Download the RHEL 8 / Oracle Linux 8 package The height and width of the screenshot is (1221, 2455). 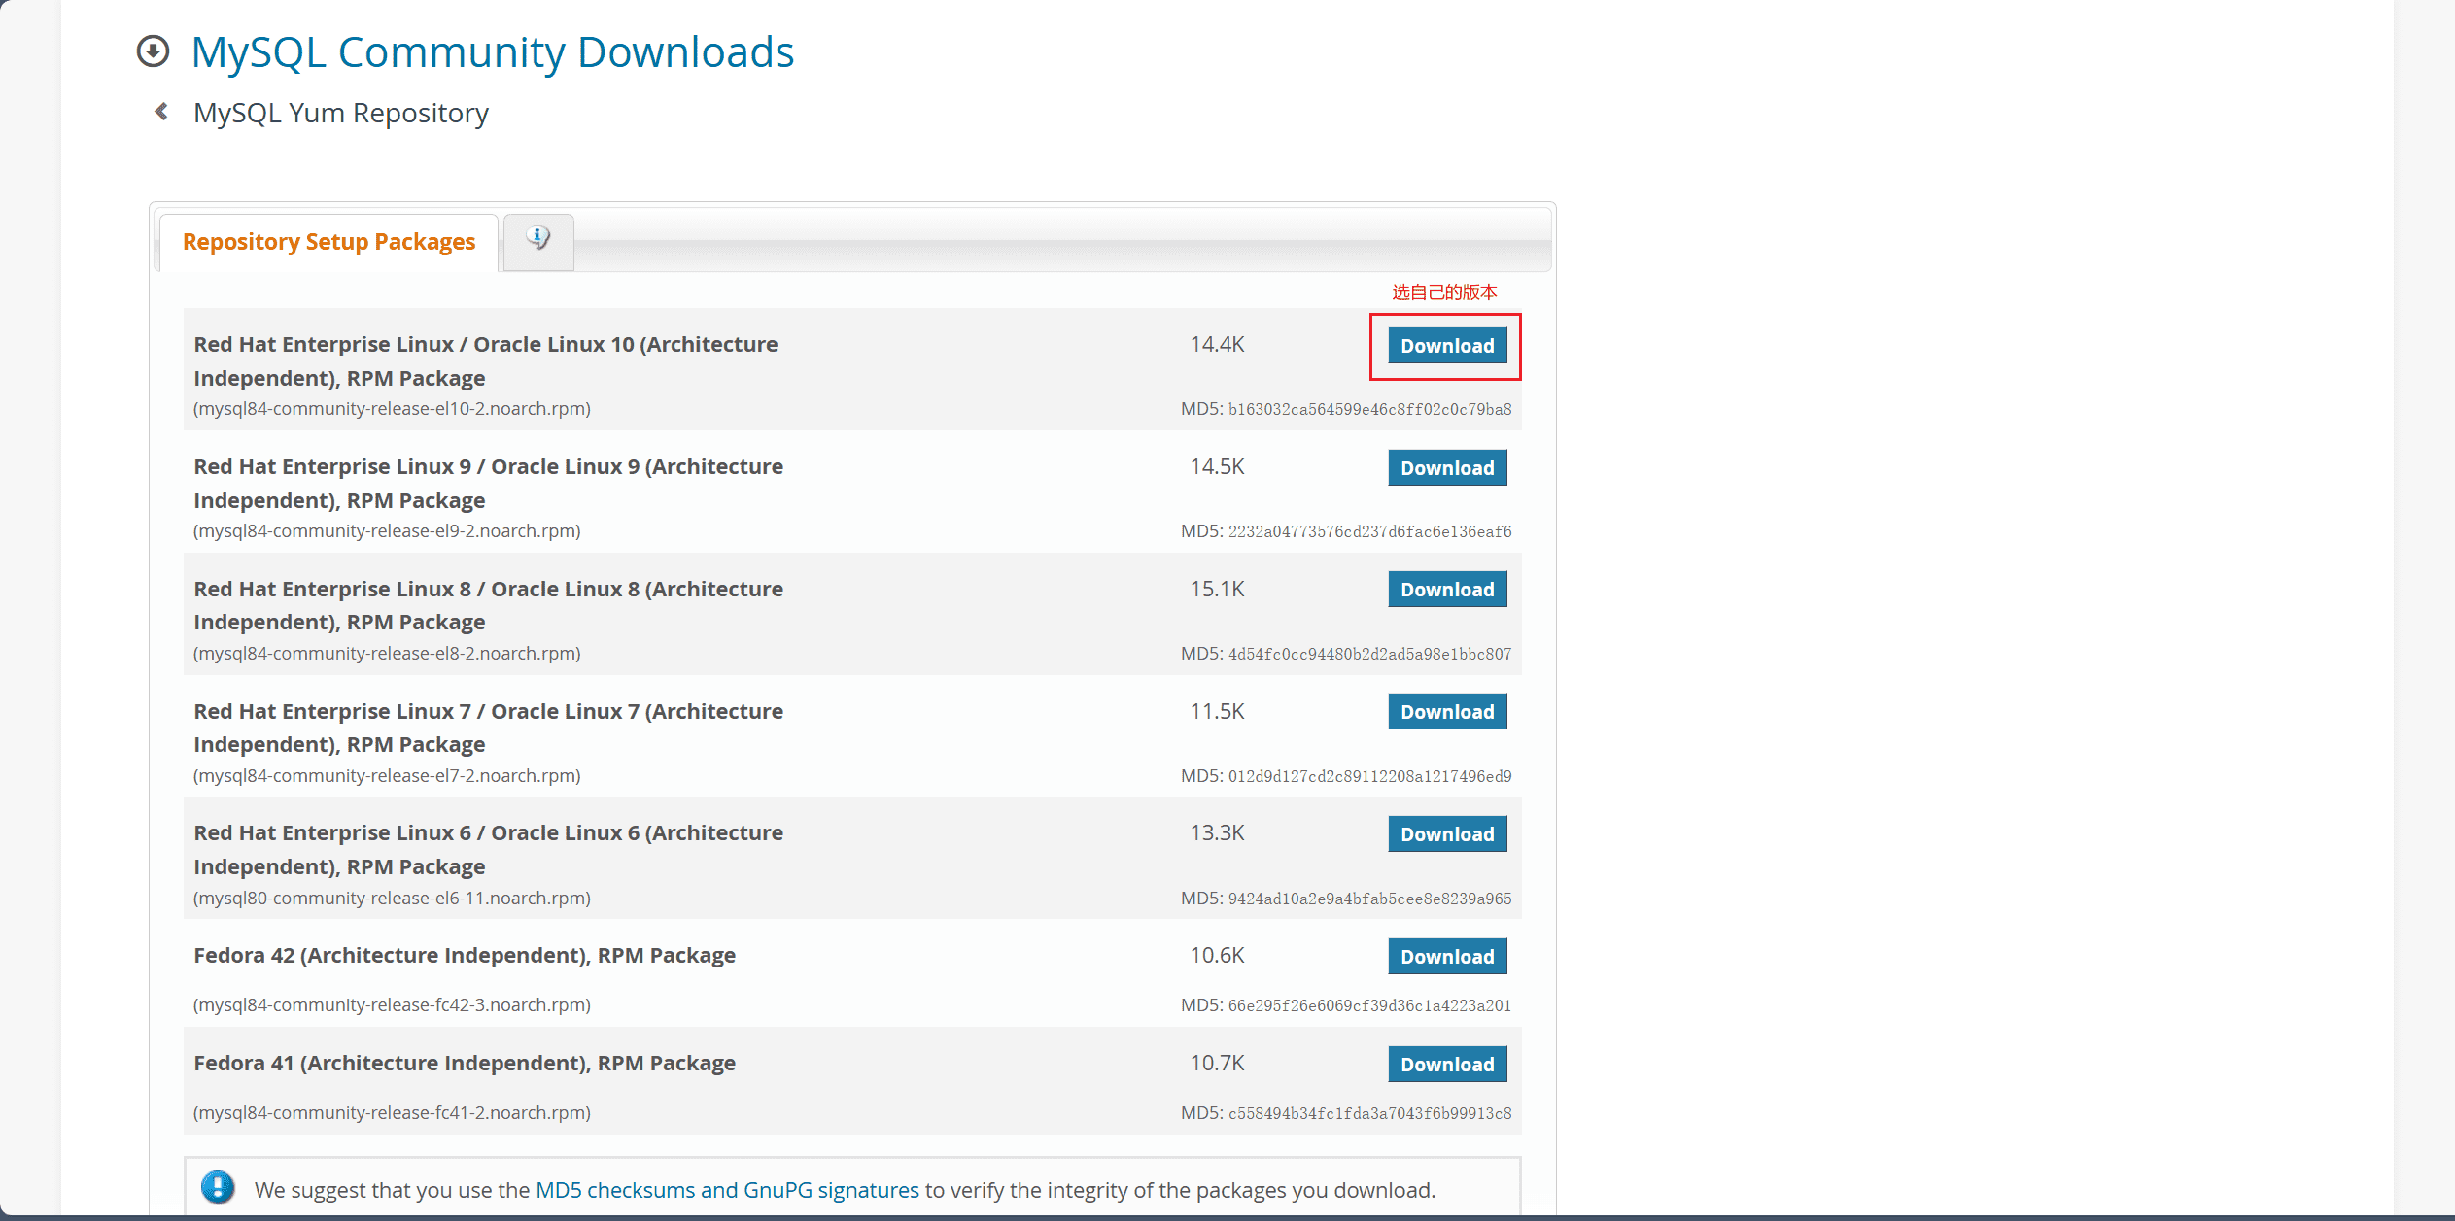tap(1446, 590)
